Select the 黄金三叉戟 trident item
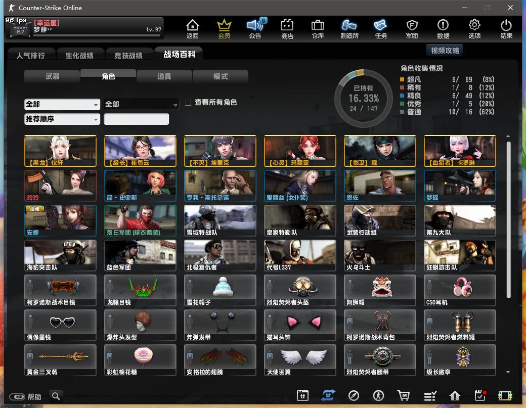The image size is (526, 408). pos(60,360)
